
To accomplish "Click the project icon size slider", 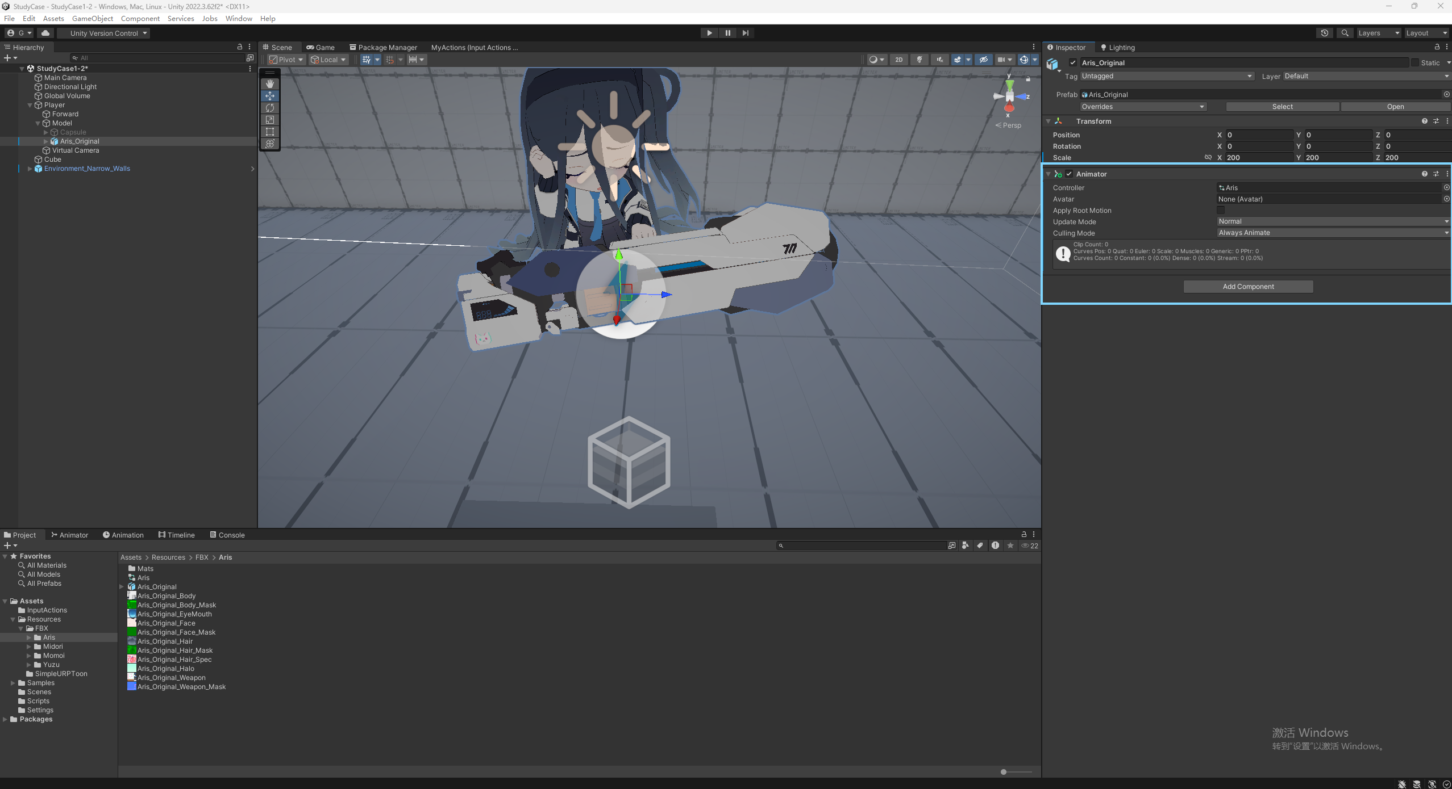I will [1004, 772].
